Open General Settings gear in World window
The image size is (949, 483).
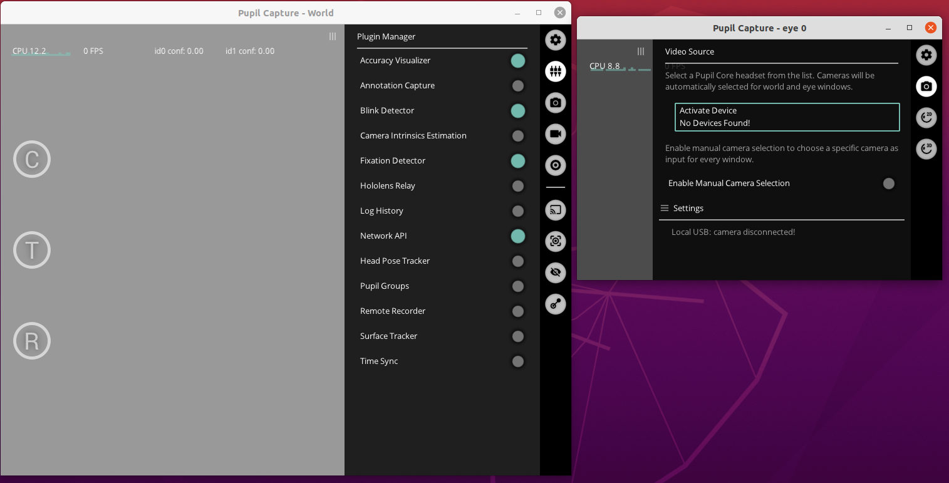[555, 41]
